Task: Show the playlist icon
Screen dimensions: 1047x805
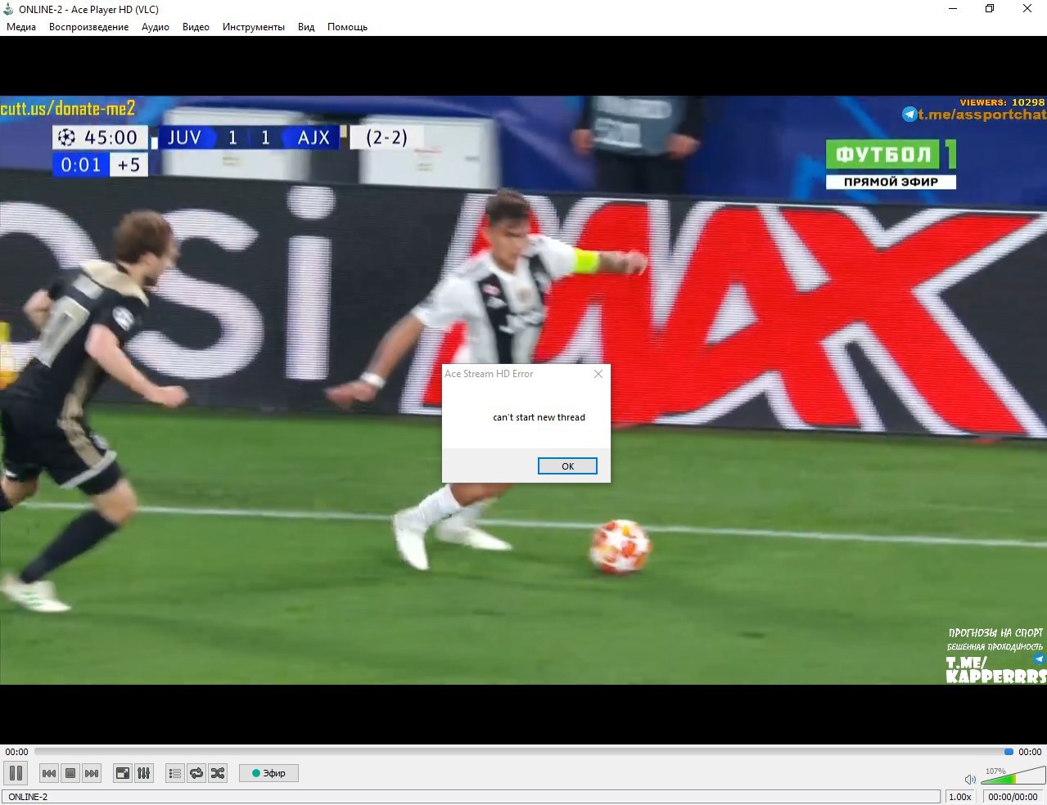Action: point(175,773)
